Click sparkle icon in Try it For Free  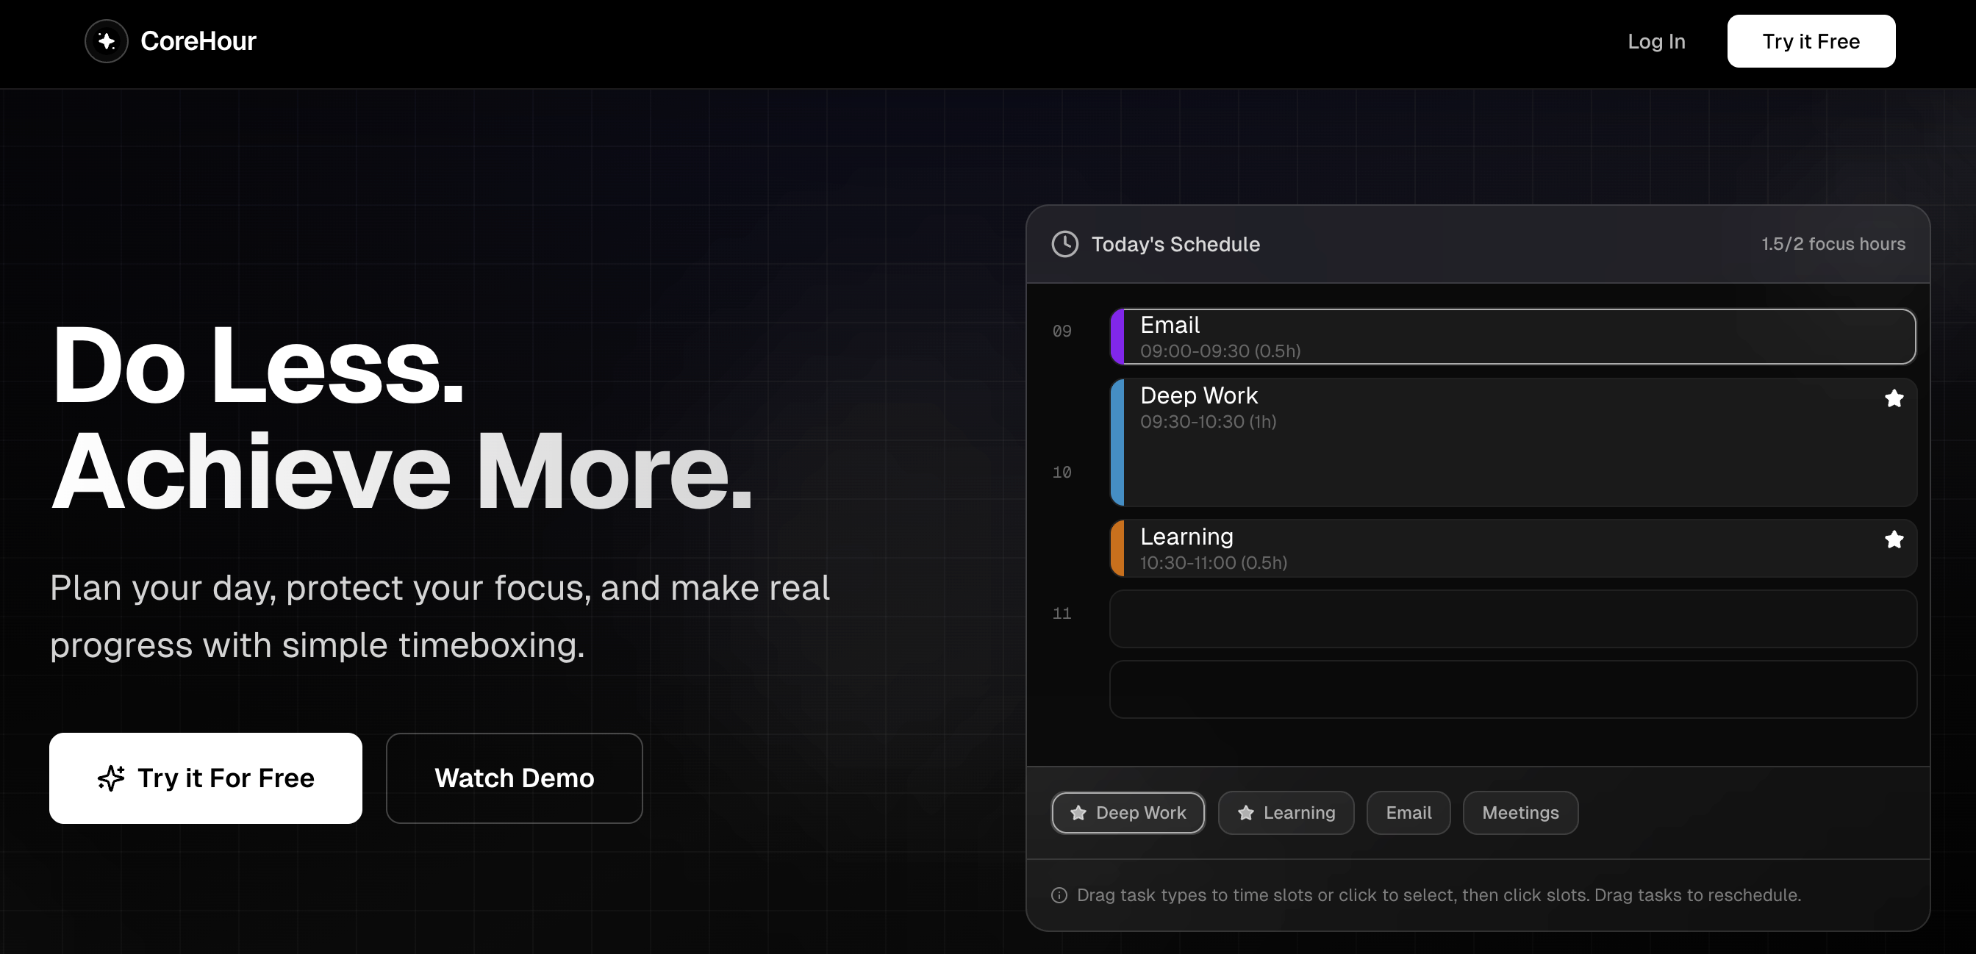[111, 778]
